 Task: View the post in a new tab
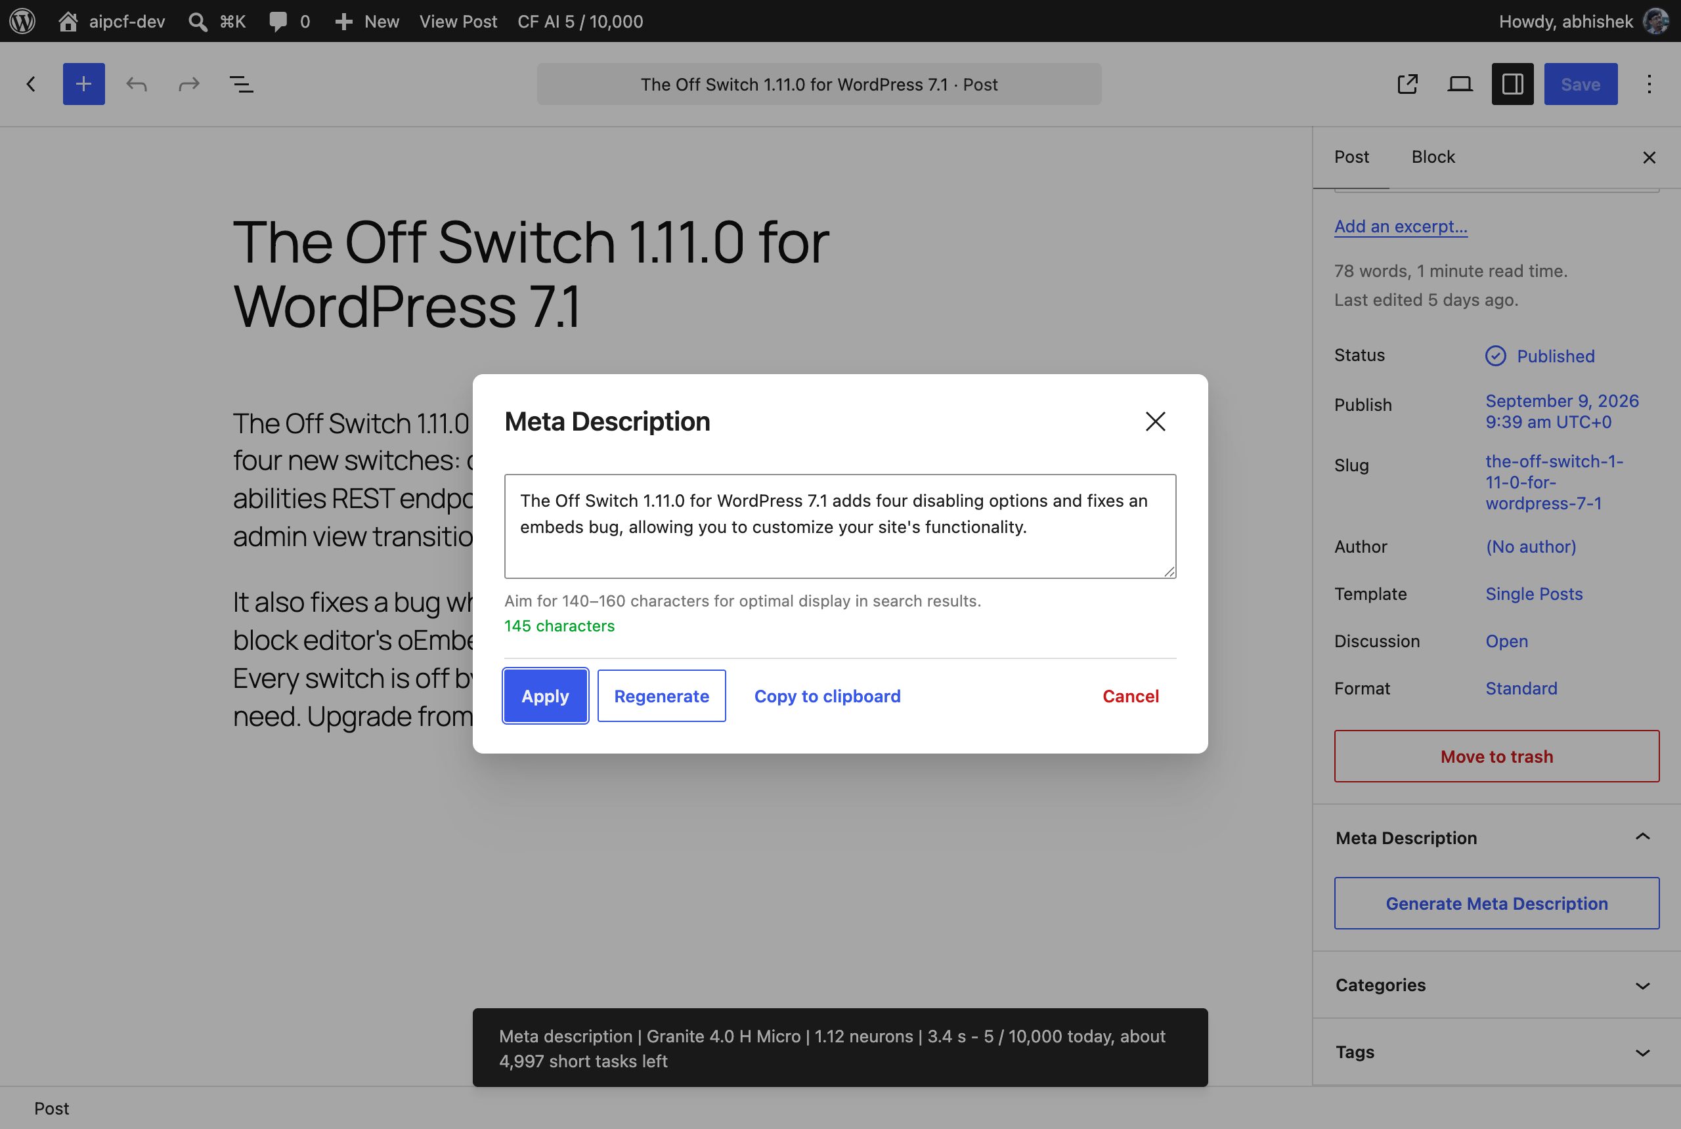tap(1407, 84)
